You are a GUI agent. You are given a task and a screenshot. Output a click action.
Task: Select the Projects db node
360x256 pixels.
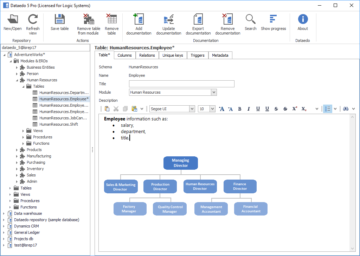pos(24,239)
